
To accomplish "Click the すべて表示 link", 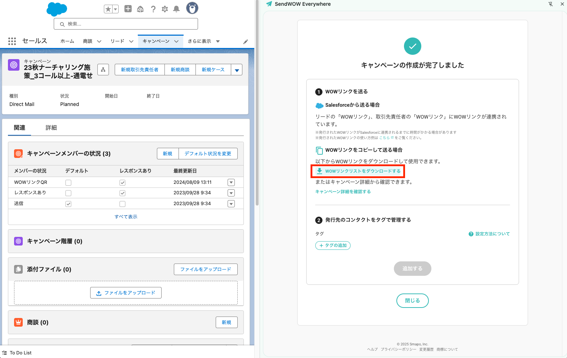I will (x=126, y=217).
